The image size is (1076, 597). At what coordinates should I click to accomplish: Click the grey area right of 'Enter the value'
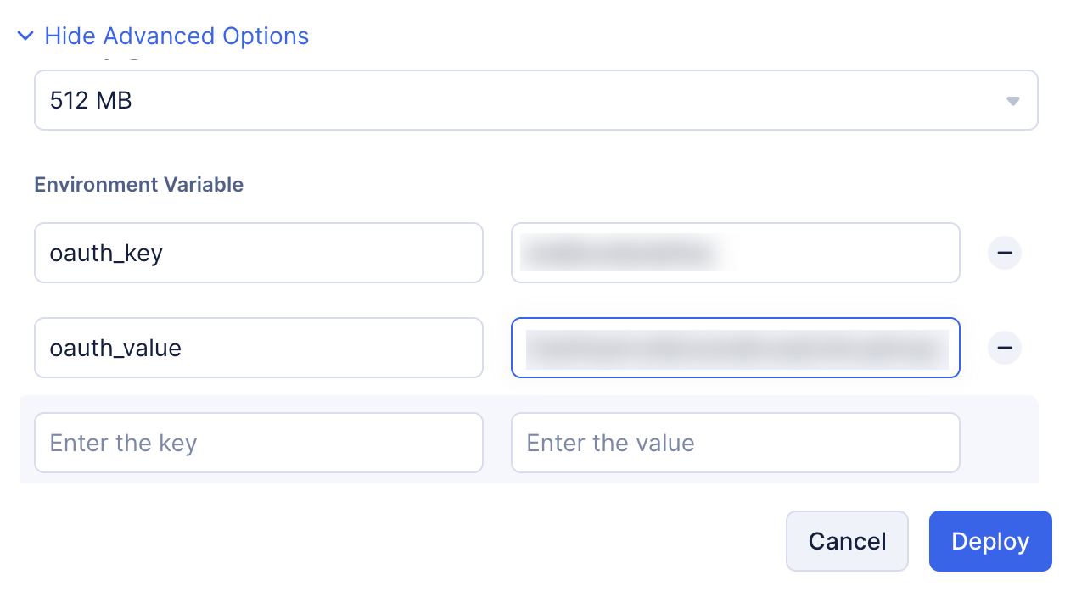(x=1000, y=441)
